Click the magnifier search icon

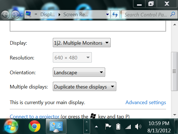[173, 14]
